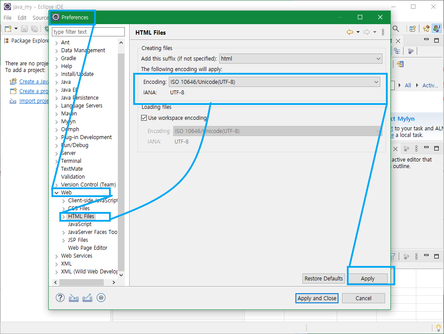Click the Import projects link

34,101
